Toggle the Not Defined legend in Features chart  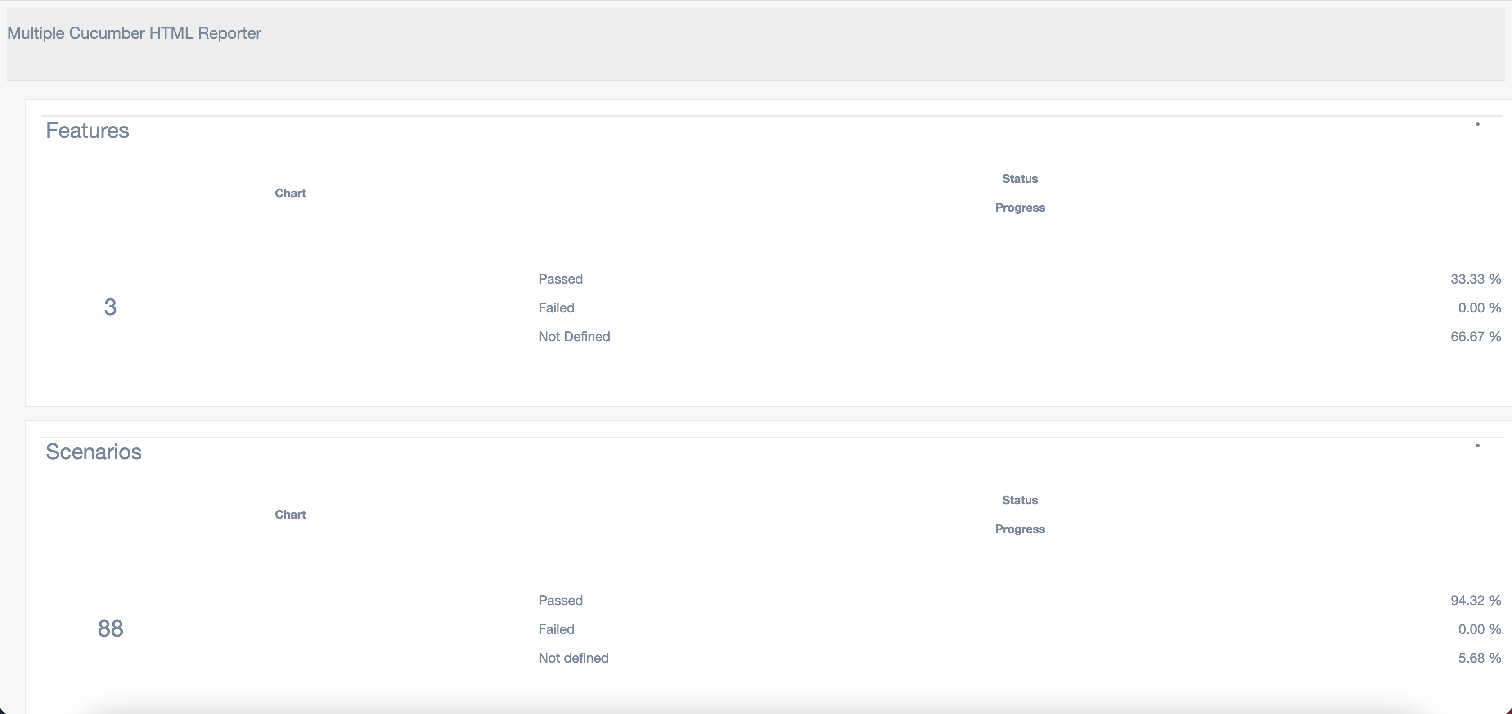pyautogui.click(x=574, y=336)
